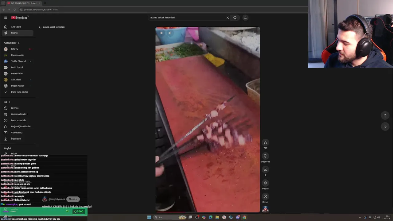Screen dimensions: 393x221
Task: Play the Shorts video
Action: [x=161, y=33]
